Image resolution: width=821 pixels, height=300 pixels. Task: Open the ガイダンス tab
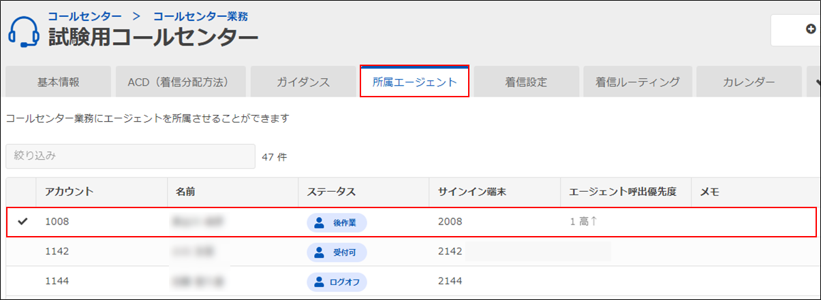click(x=303, y=82)
